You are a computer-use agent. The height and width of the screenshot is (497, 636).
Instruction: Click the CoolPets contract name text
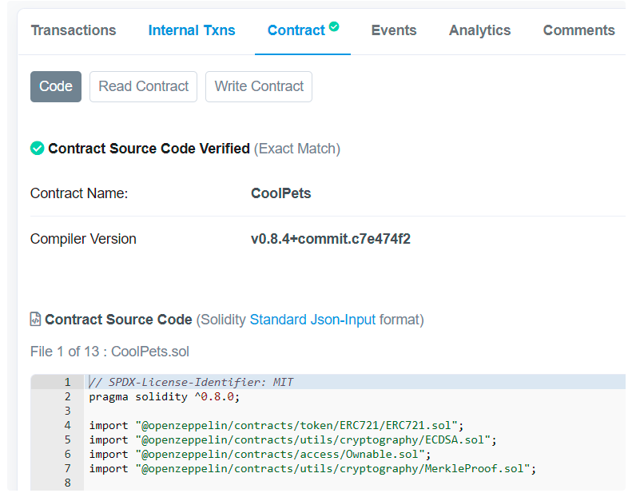coord(281,193)
